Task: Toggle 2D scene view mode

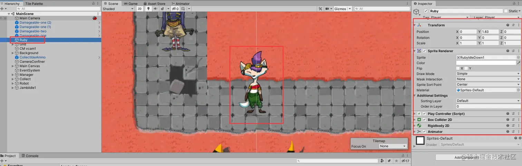Action: point(139,9)
